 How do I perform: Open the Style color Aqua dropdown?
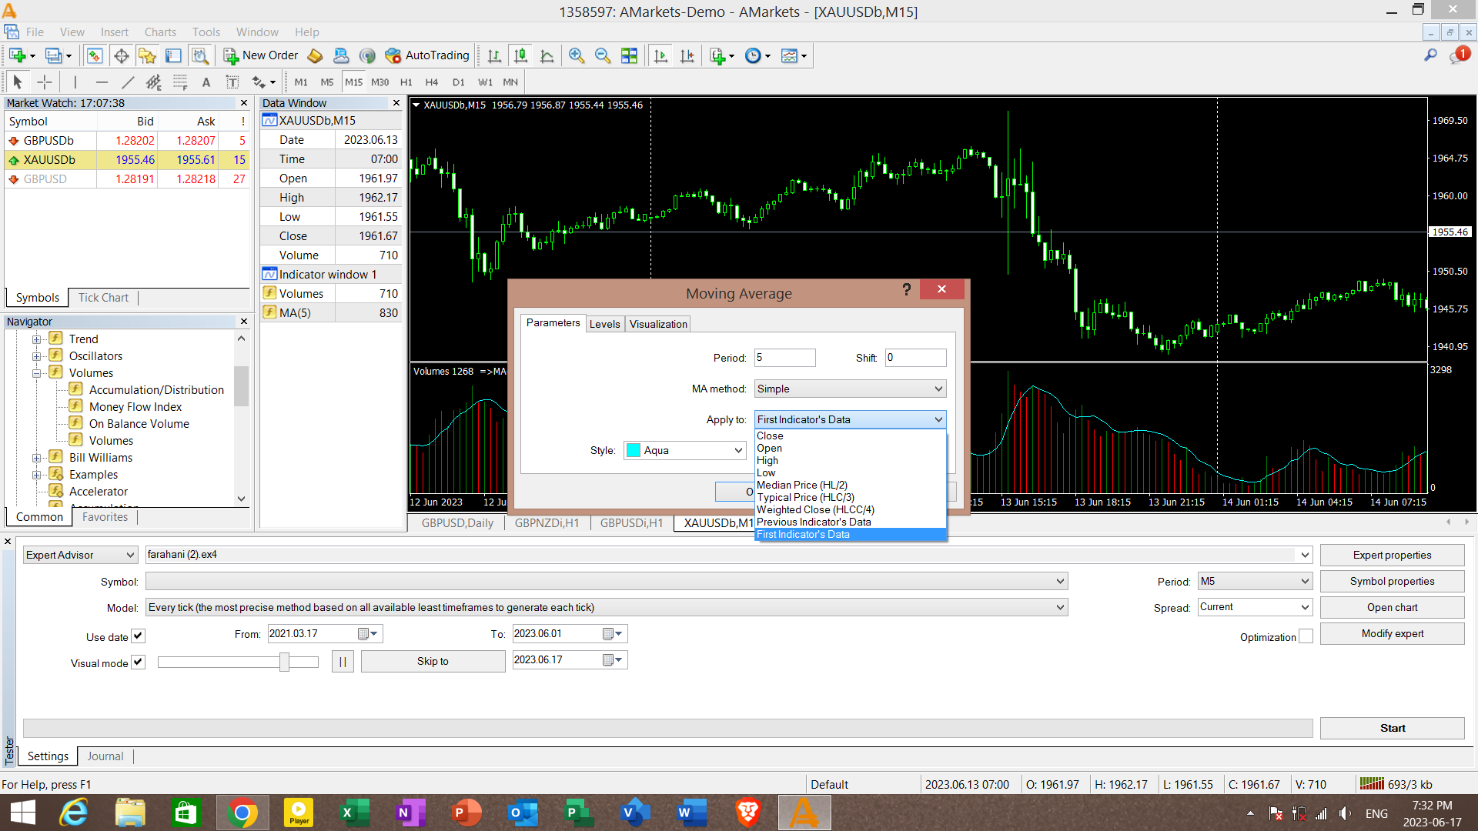point(684,450)
